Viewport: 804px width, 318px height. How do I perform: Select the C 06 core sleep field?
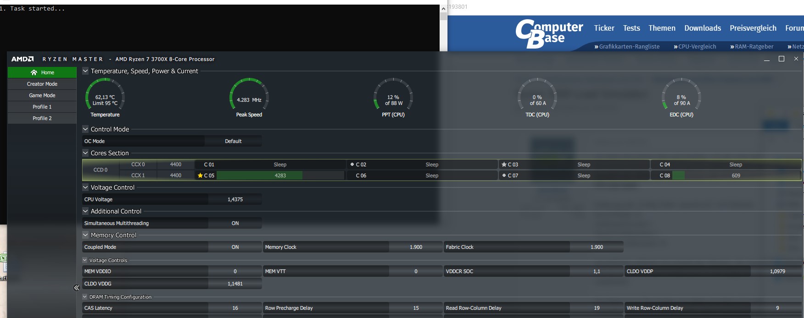coord(432,175)
